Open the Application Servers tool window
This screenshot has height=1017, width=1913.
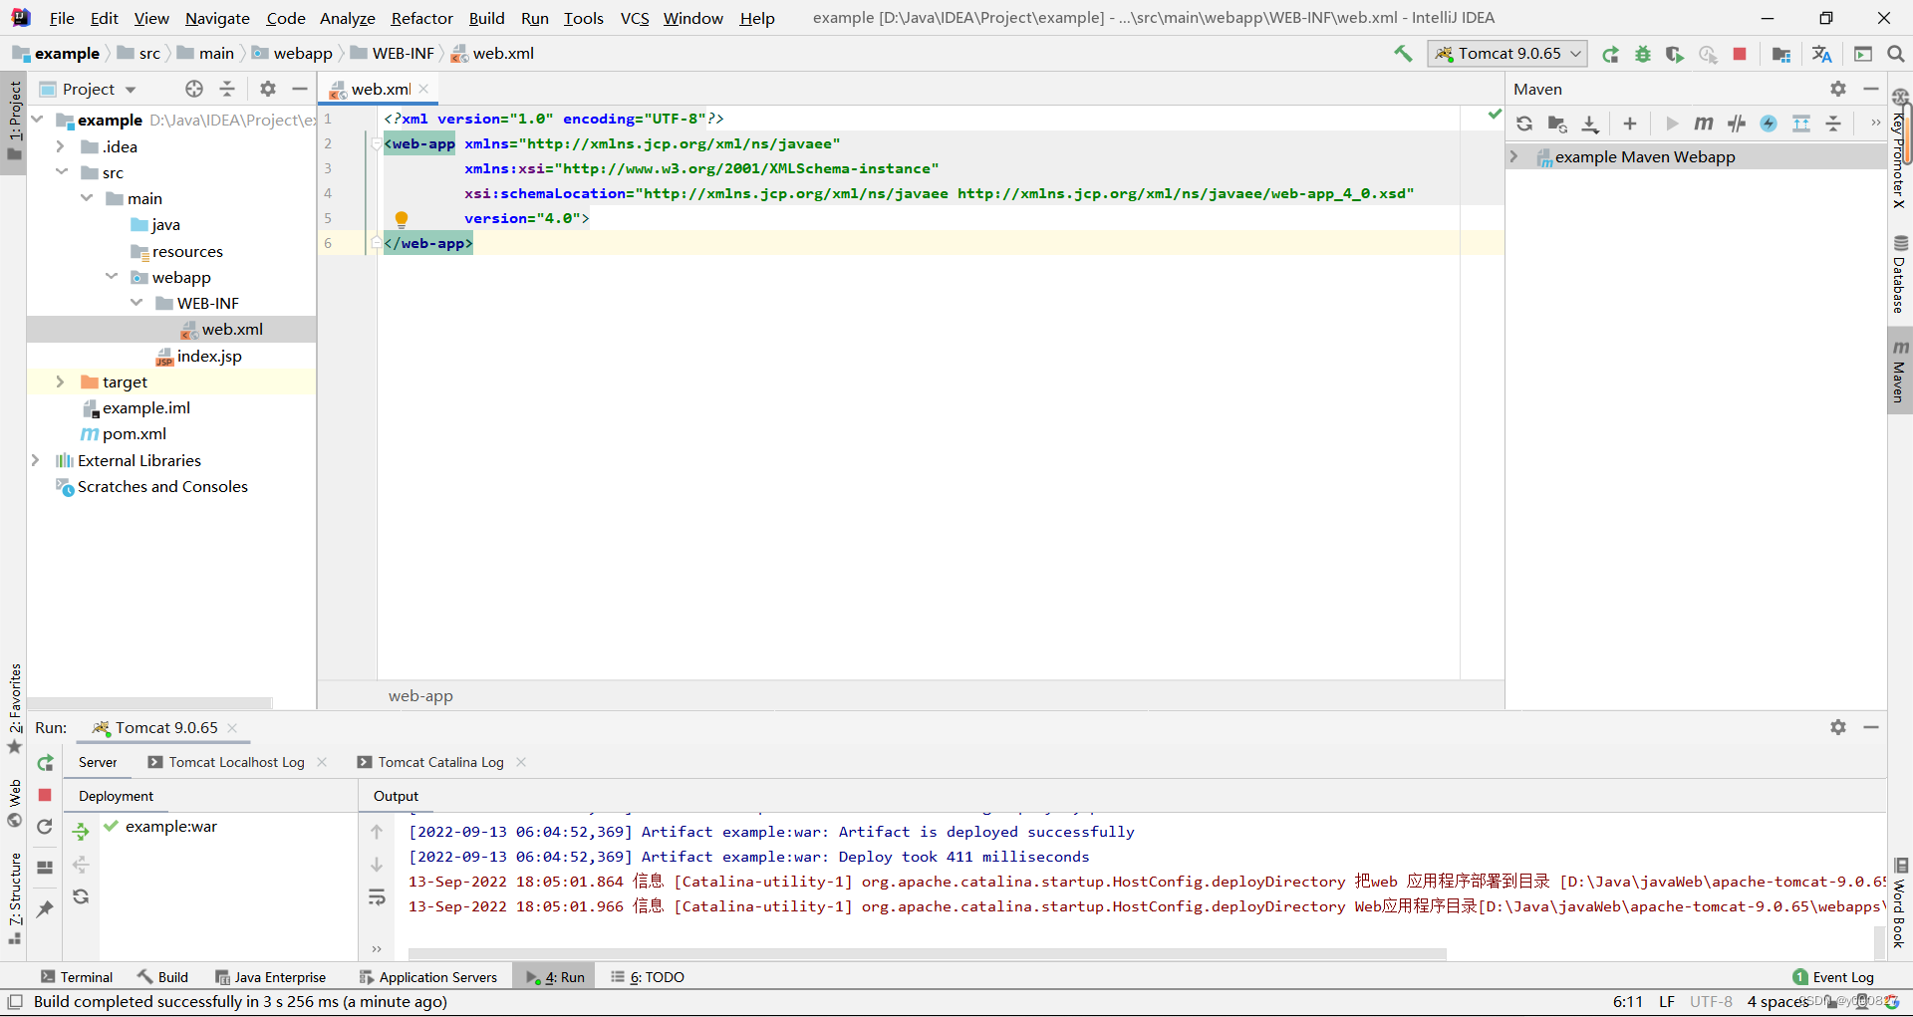427,977
